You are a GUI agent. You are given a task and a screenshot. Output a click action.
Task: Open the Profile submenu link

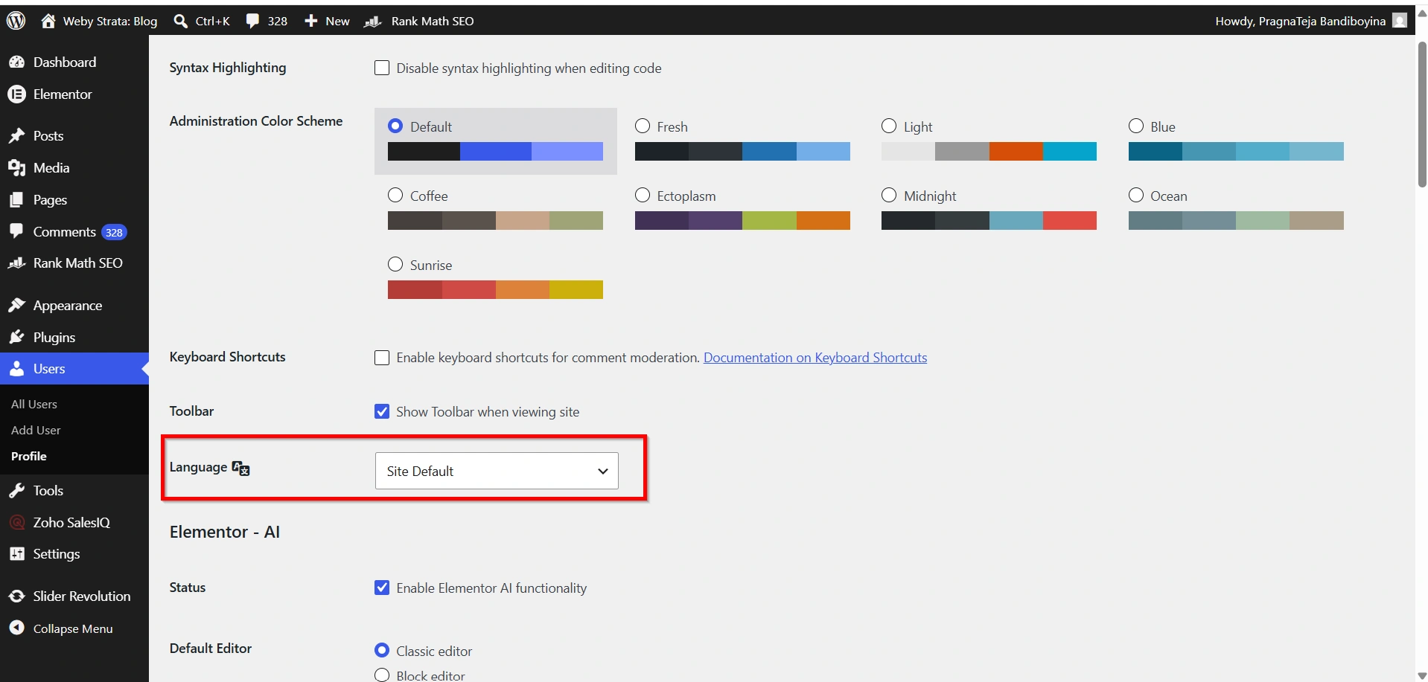coord(29,457)
